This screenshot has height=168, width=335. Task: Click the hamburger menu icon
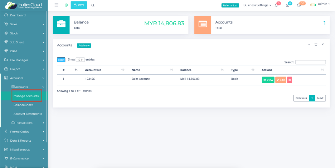click(57, 5)
